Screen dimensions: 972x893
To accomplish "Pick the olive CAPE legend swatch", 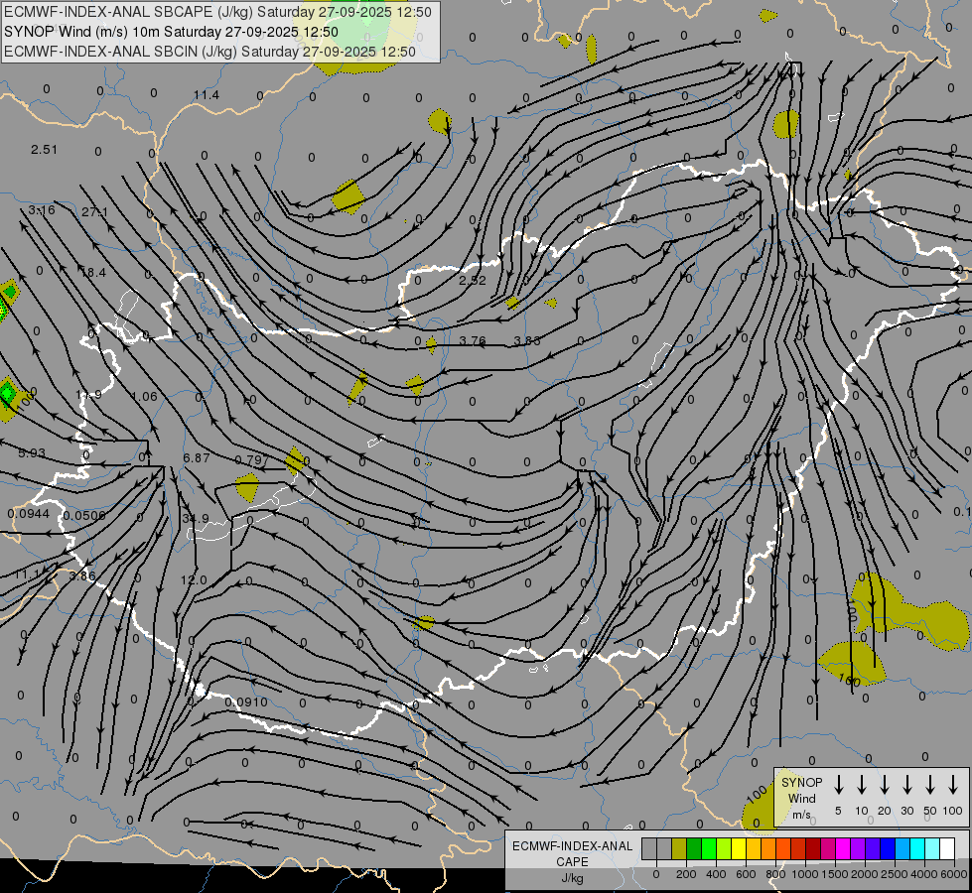I will (679, 849).
